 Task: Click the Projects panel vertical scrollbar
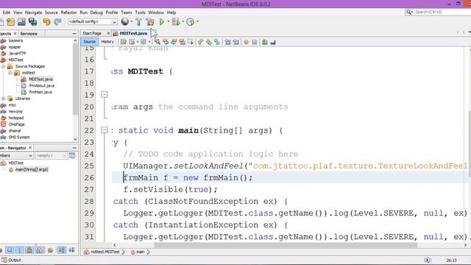pyautogui.click(x=75, y=78)
